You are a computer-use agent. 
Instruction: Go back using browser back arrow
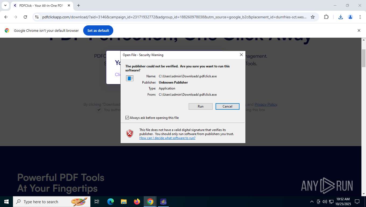tap(6, 17)
